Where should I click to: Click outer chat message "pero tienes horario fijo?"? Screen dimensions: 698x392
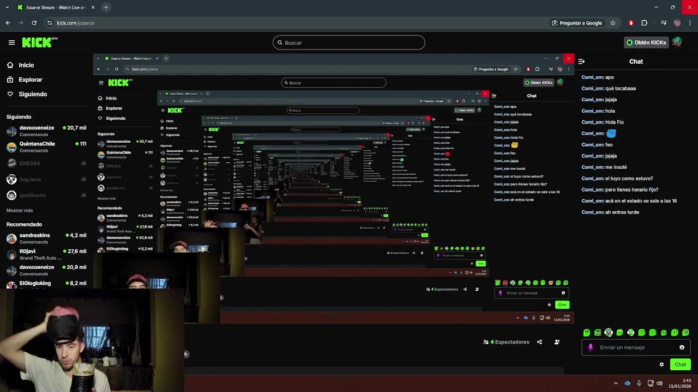[x=631, y=189]
